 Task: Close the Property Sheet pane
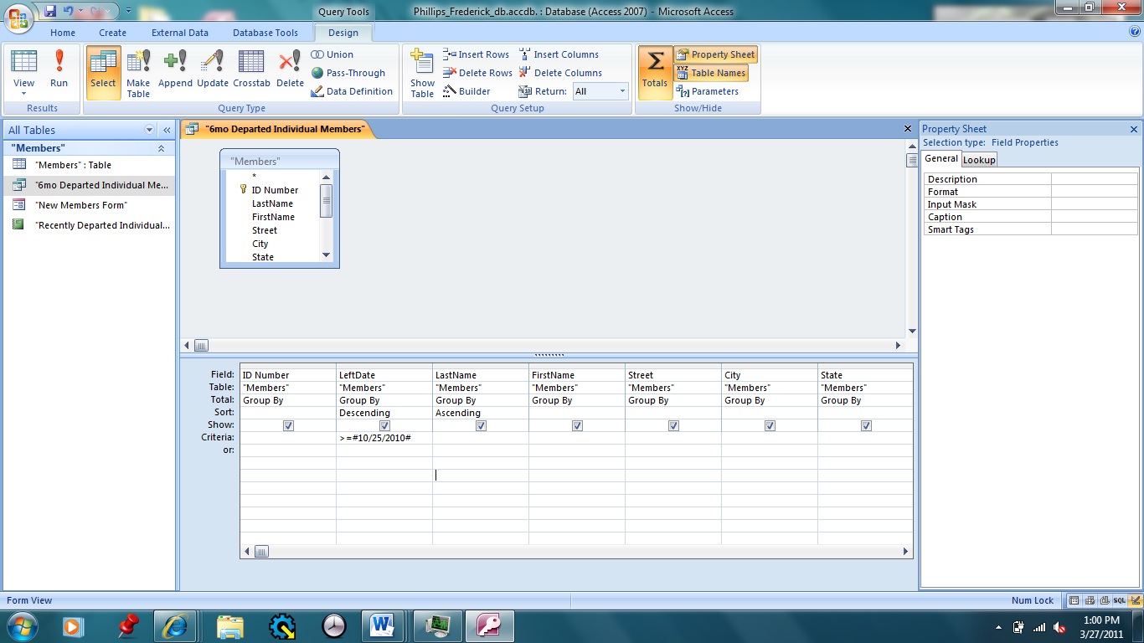1134,129
